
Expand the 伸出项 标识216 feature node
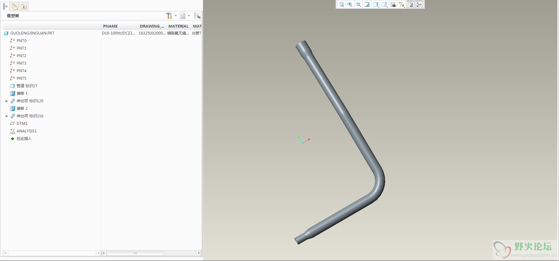7,116
